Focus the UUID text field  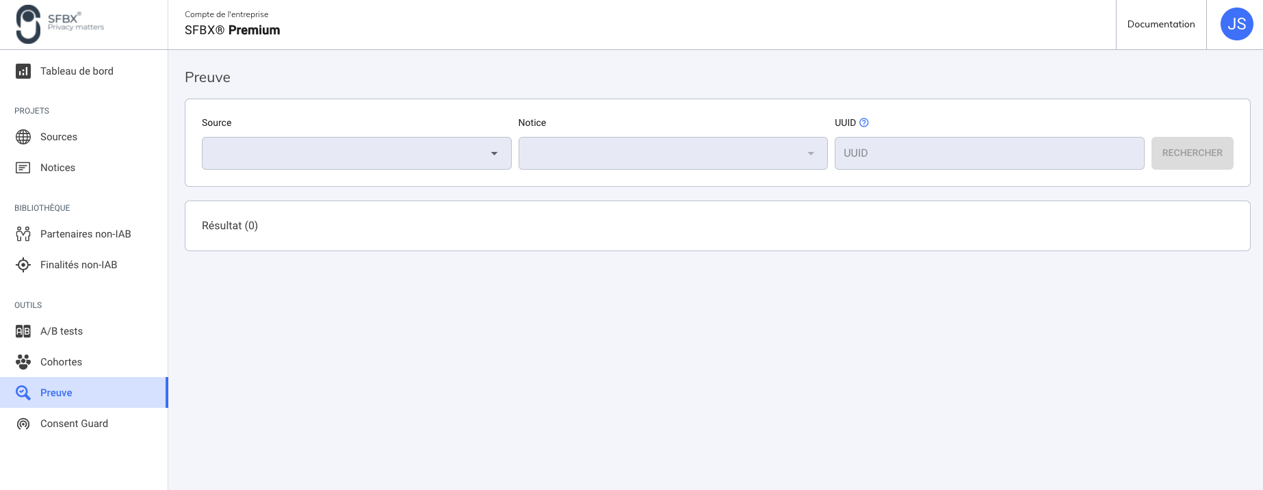989,153
